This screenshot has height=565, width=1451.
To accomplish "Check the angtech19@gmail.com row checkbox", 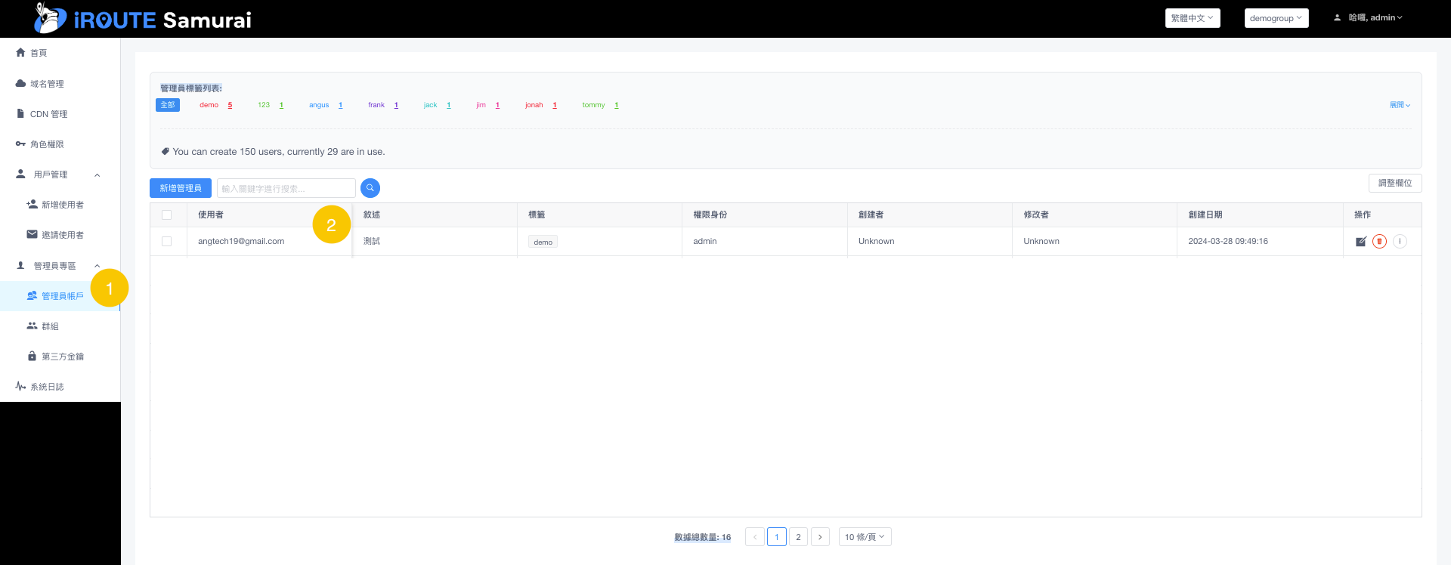I will [167, 242].
